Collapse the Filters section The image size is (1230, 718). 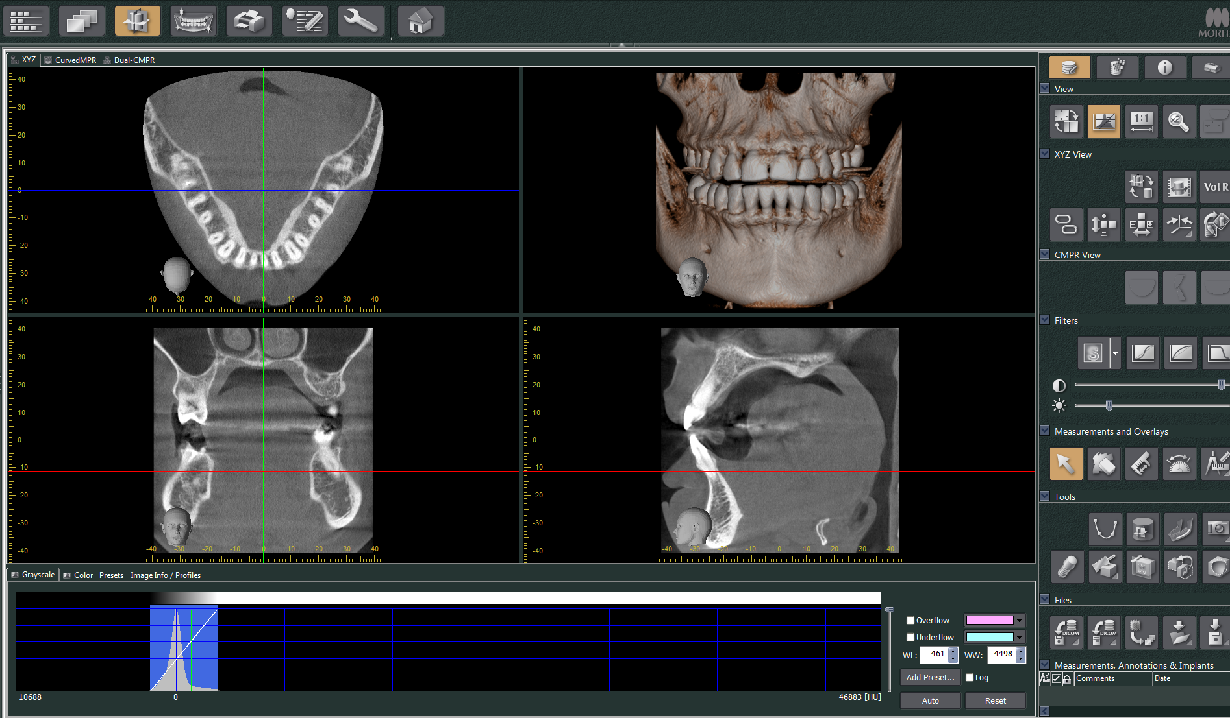point(1044,319)
